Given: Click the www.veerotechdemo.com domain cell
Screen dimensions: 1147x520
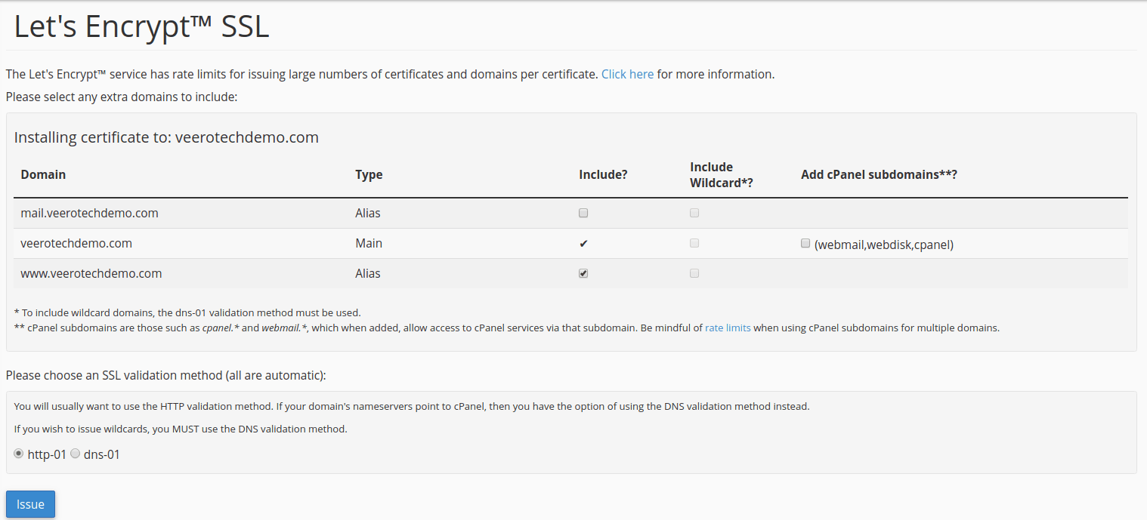Looking at the screenshot, I should click(x=91, y=273).
